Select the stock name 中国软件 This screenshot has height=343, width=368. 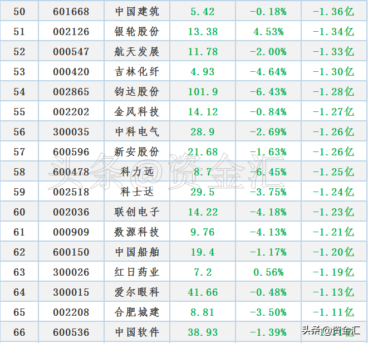coord(137,332)
